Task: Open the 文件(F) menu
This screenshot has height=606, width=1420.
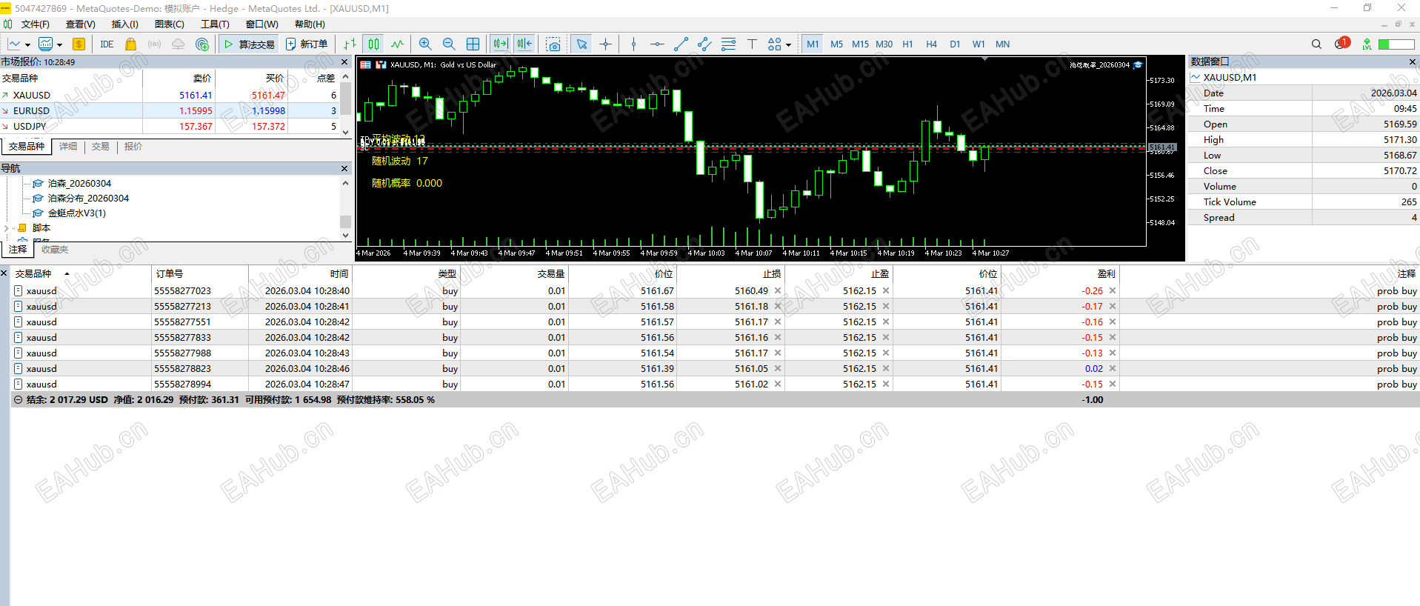Action: [x=35, y=24]
